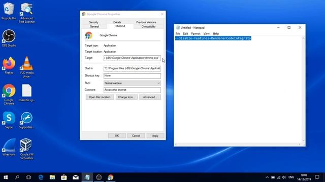Open the Notepad Format menu
This screenshot has height=182, width=325.
[x=196, y=34]
